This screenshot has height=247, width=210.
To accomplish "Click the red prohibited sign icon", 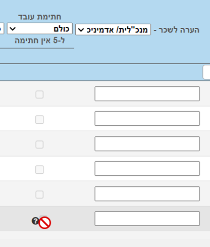I will click(x=44, y=223).
